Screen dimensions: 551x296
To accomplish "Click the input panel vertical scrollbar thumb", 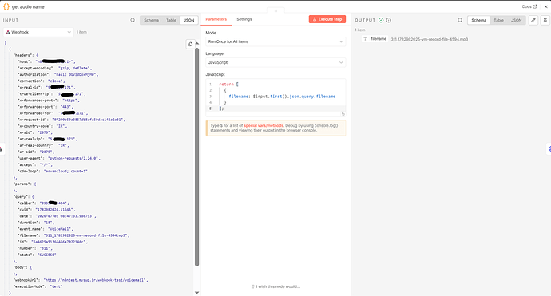I will tap(196, 157).
